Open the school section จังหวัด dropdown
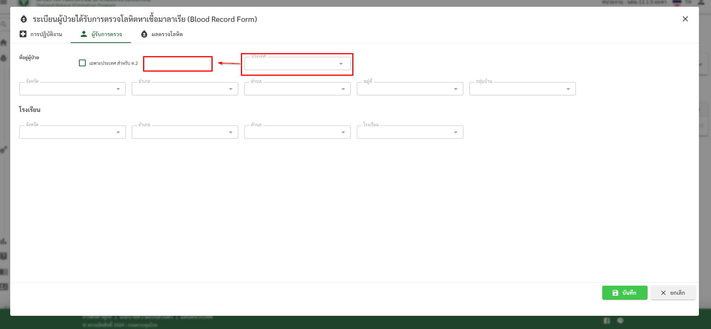 click(72, 132)
